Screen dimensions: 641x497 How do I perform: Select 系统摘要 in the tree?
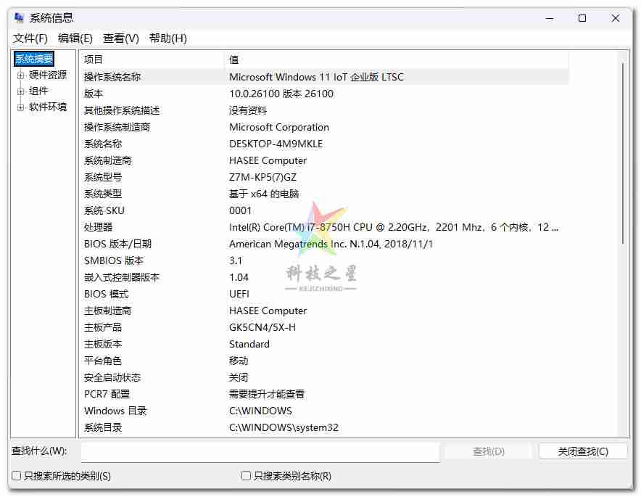[34, 59]
